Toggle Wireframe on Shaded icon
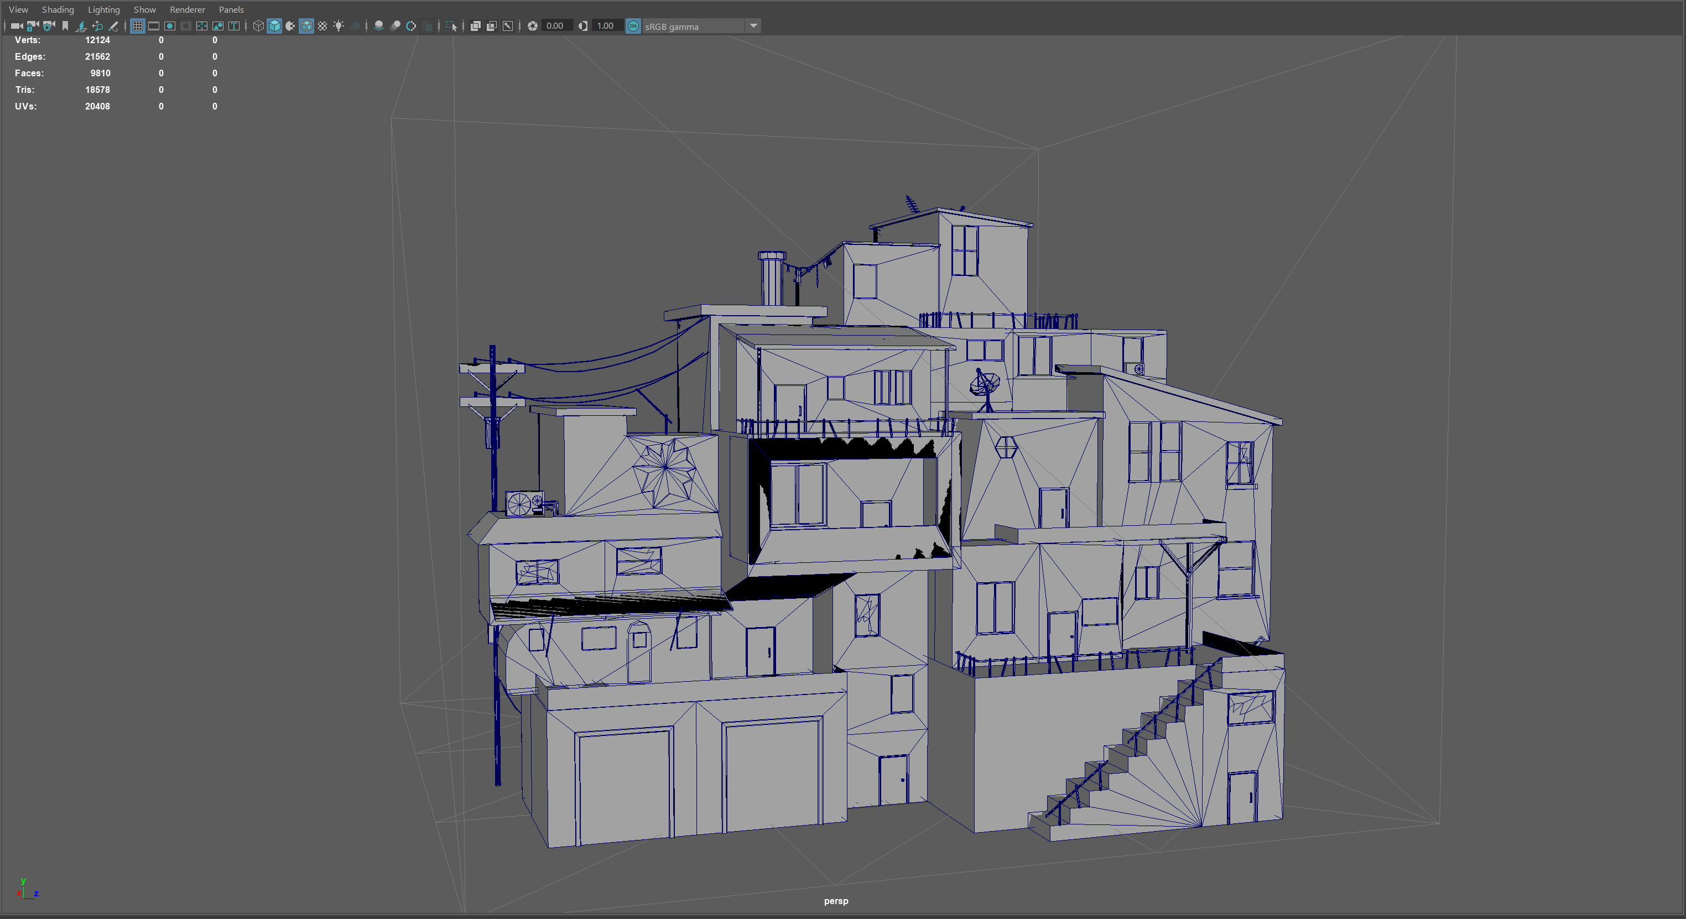Image resolution: width=1686 pixels, height=919 pixels. tap(306, 26)
